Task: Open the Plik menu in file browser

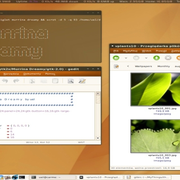Action: [116, 51]
